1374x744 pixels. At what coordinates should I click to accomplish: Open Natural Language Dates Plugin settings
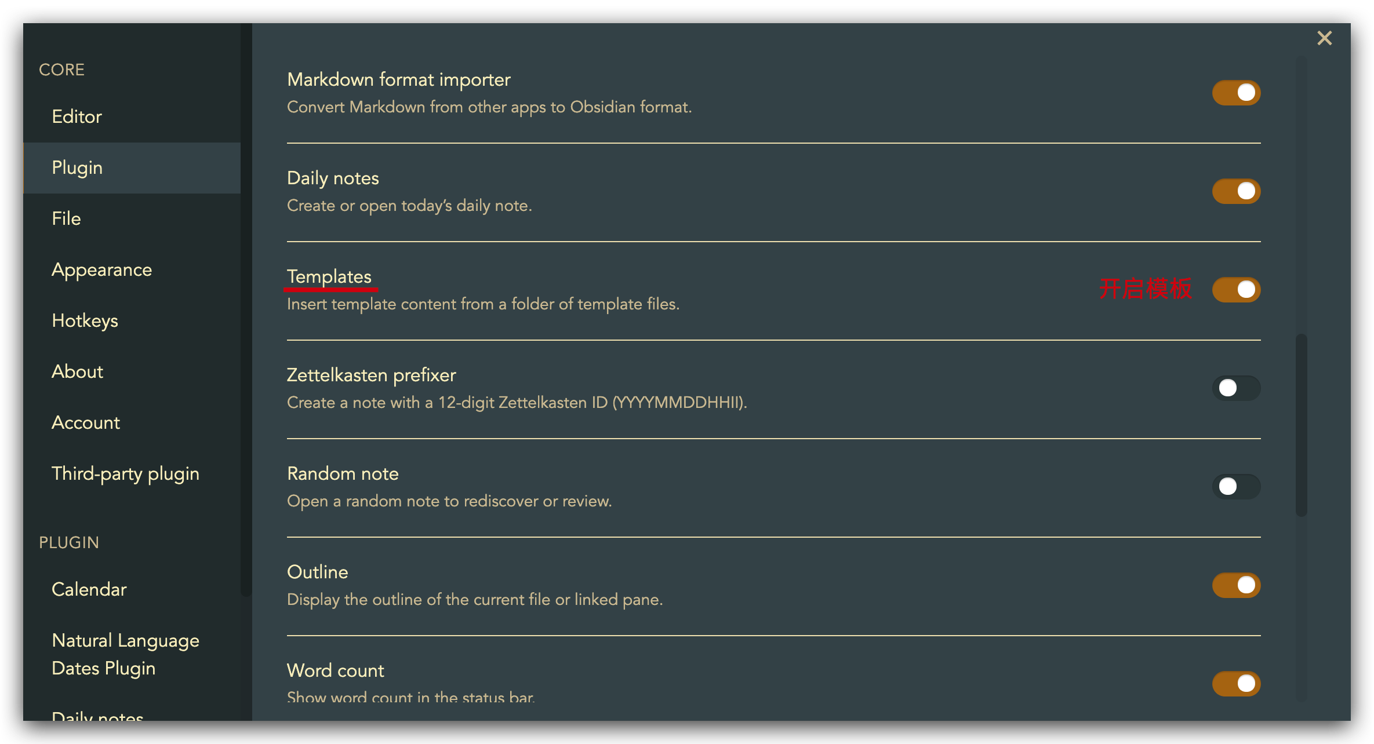pos(125,655)
